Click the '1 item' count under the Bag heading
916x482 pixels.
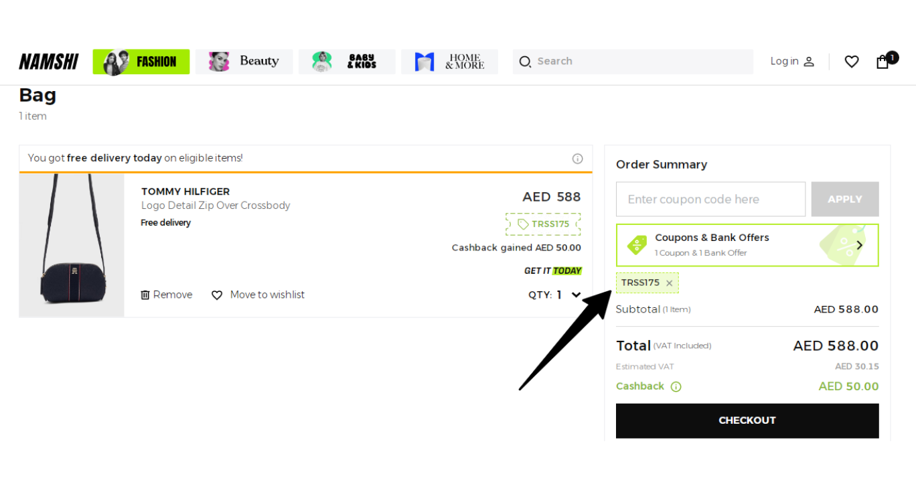pyautogui.click(x=33, y=116)
